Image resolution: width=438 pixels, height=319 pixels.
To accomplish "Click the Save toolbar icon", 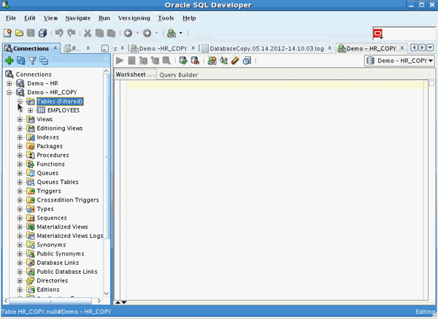I will click(31, 33).
